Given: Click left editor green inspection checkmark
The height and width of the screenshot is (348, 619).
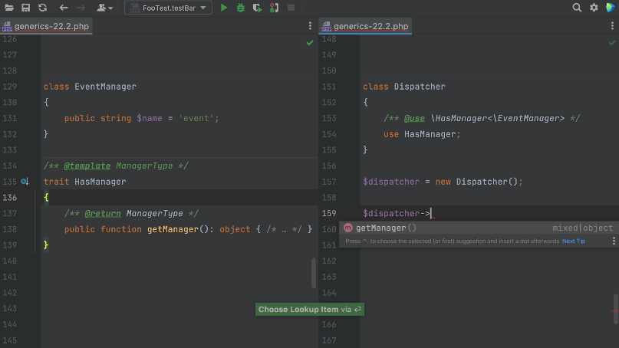Looking at the screenshot, I should tap(310, 43).
